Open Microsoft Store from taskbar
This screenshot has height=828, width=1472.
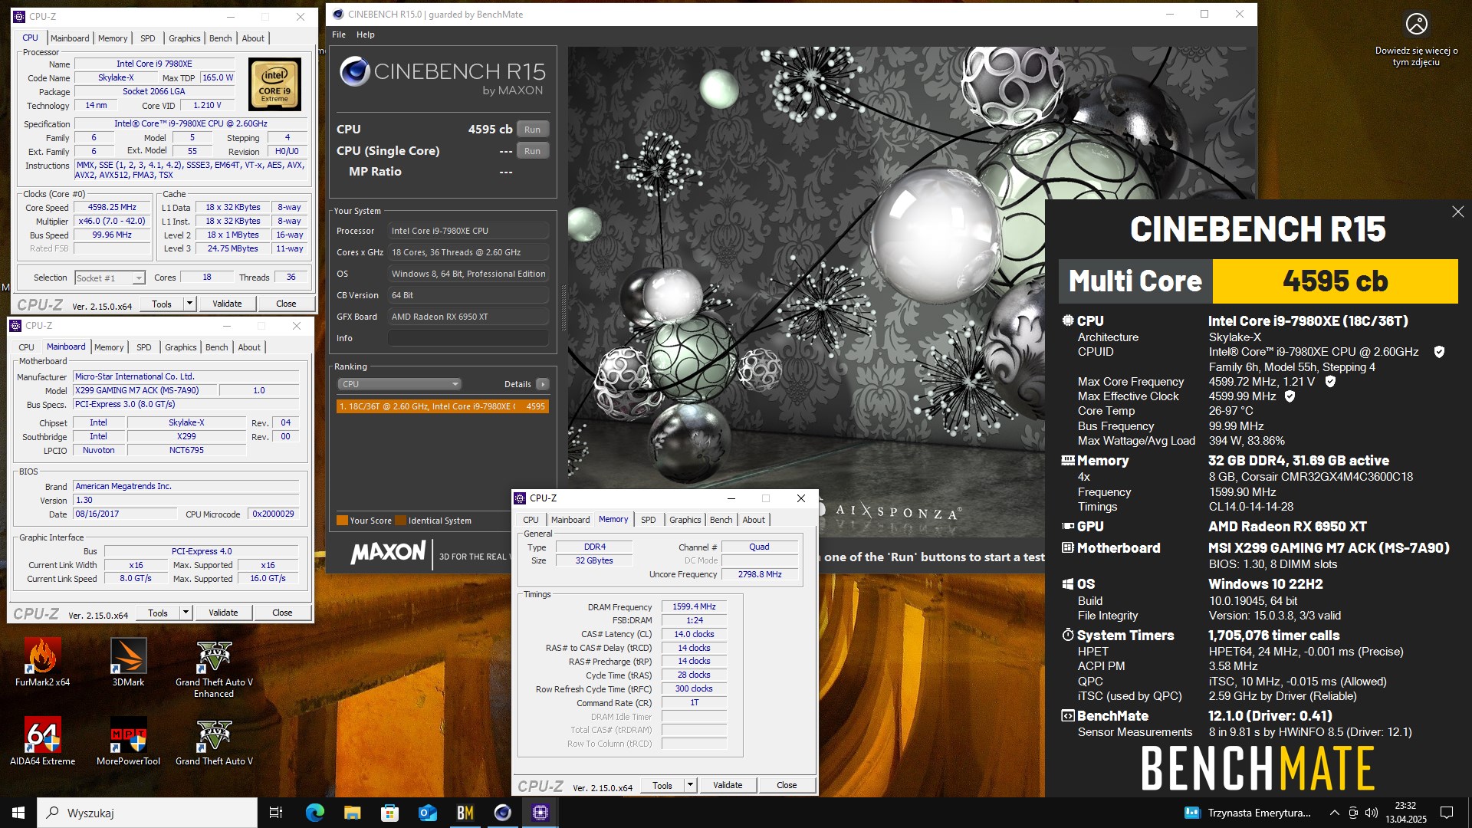(x=389, y=813)
